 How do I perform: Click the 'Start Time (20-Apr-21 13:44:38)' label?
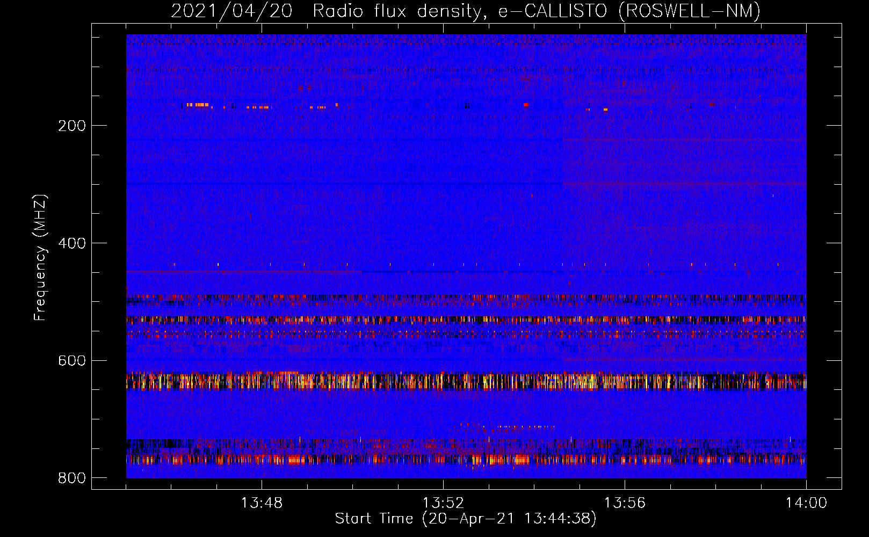(466, 519)
